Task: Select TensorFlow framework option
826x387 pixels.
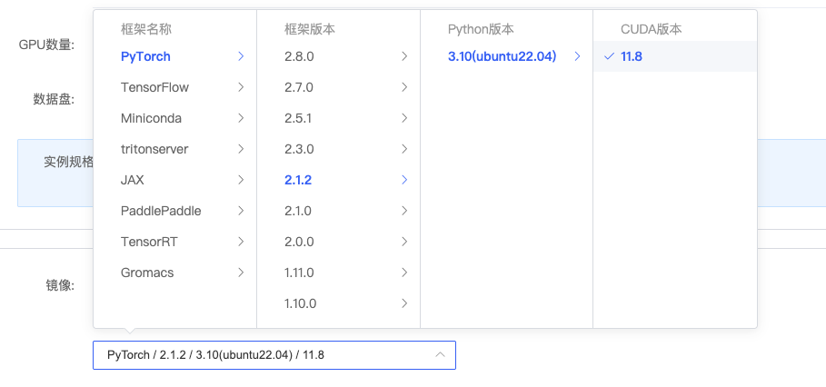Action: click(174, 87)
